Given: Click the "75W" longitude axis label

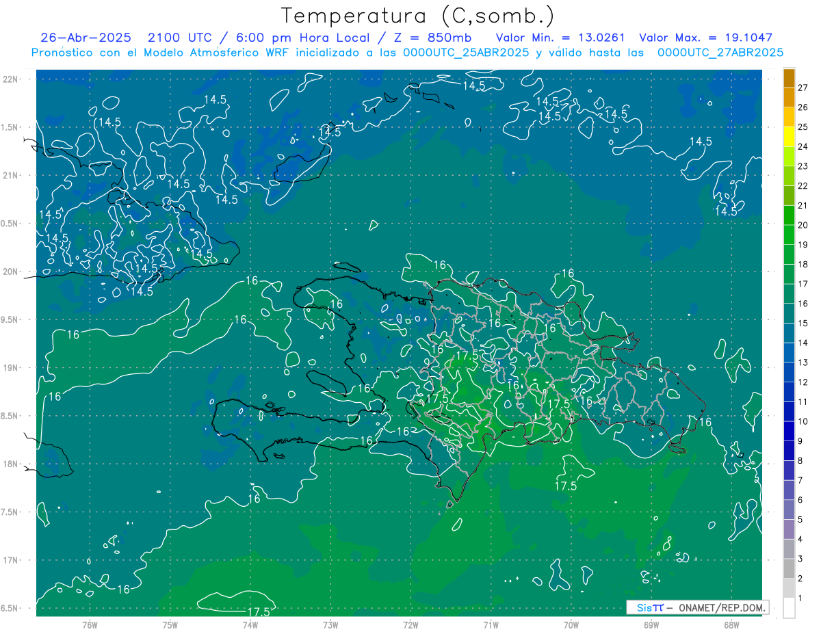Looking at the screenshot, I should pos(170,624).
